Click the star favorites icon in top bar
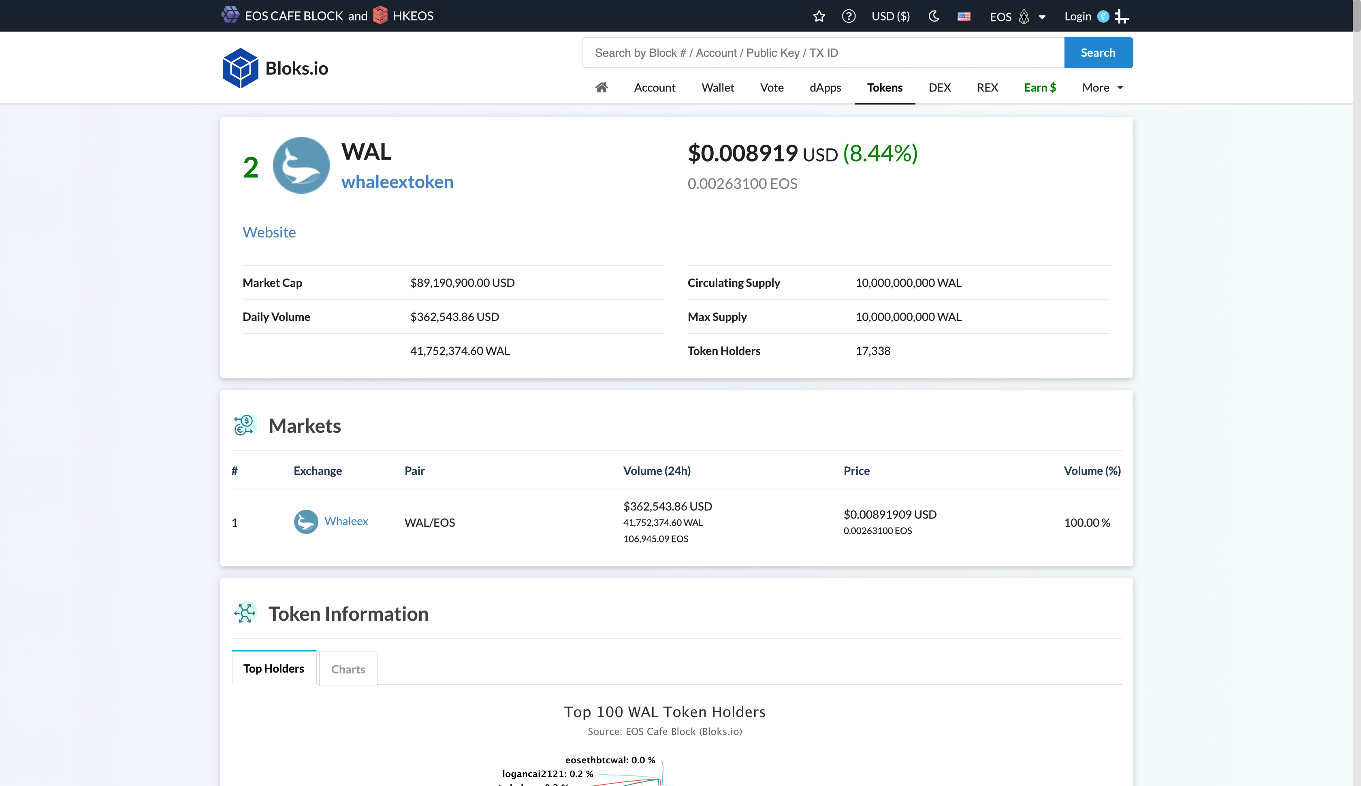This screenshot has width=1361, height=786. point(819,16)
